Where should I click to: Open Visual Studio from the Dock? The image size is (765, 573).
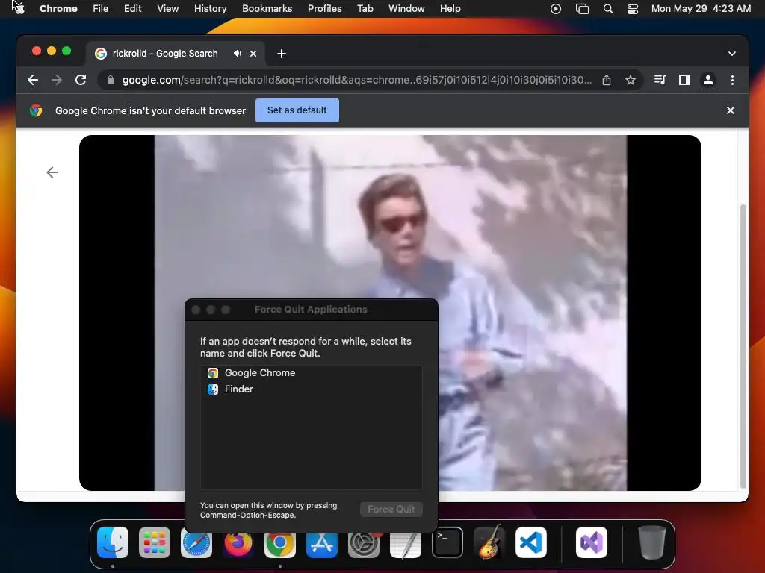tap(592, 542)
